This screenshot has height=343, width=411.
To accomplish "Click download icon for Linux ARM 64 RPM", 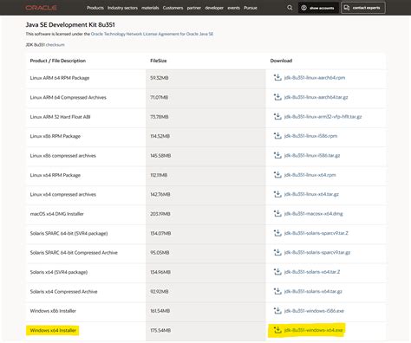I will point(277,78).
